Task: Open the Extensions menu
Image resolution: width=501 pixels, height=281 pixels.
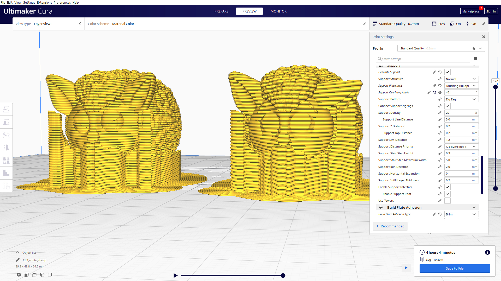Action: 44,2
